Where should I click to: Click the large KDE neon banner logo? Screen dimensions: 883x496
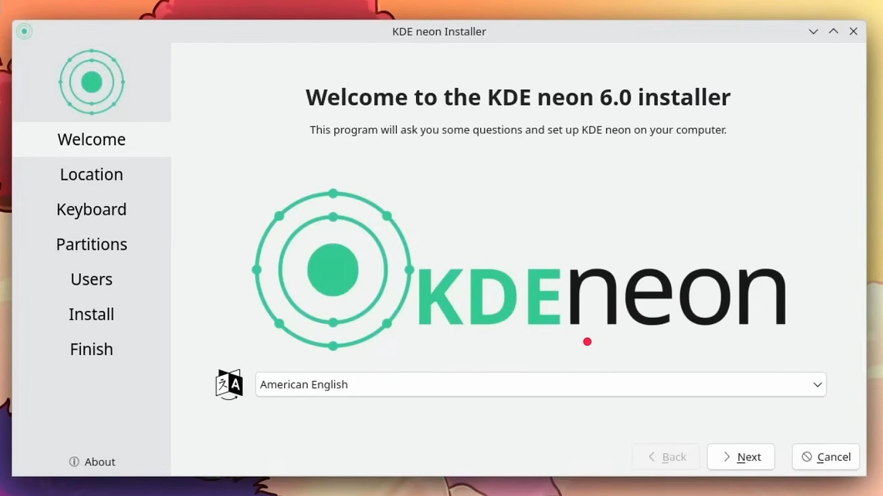tap(519, 269)
